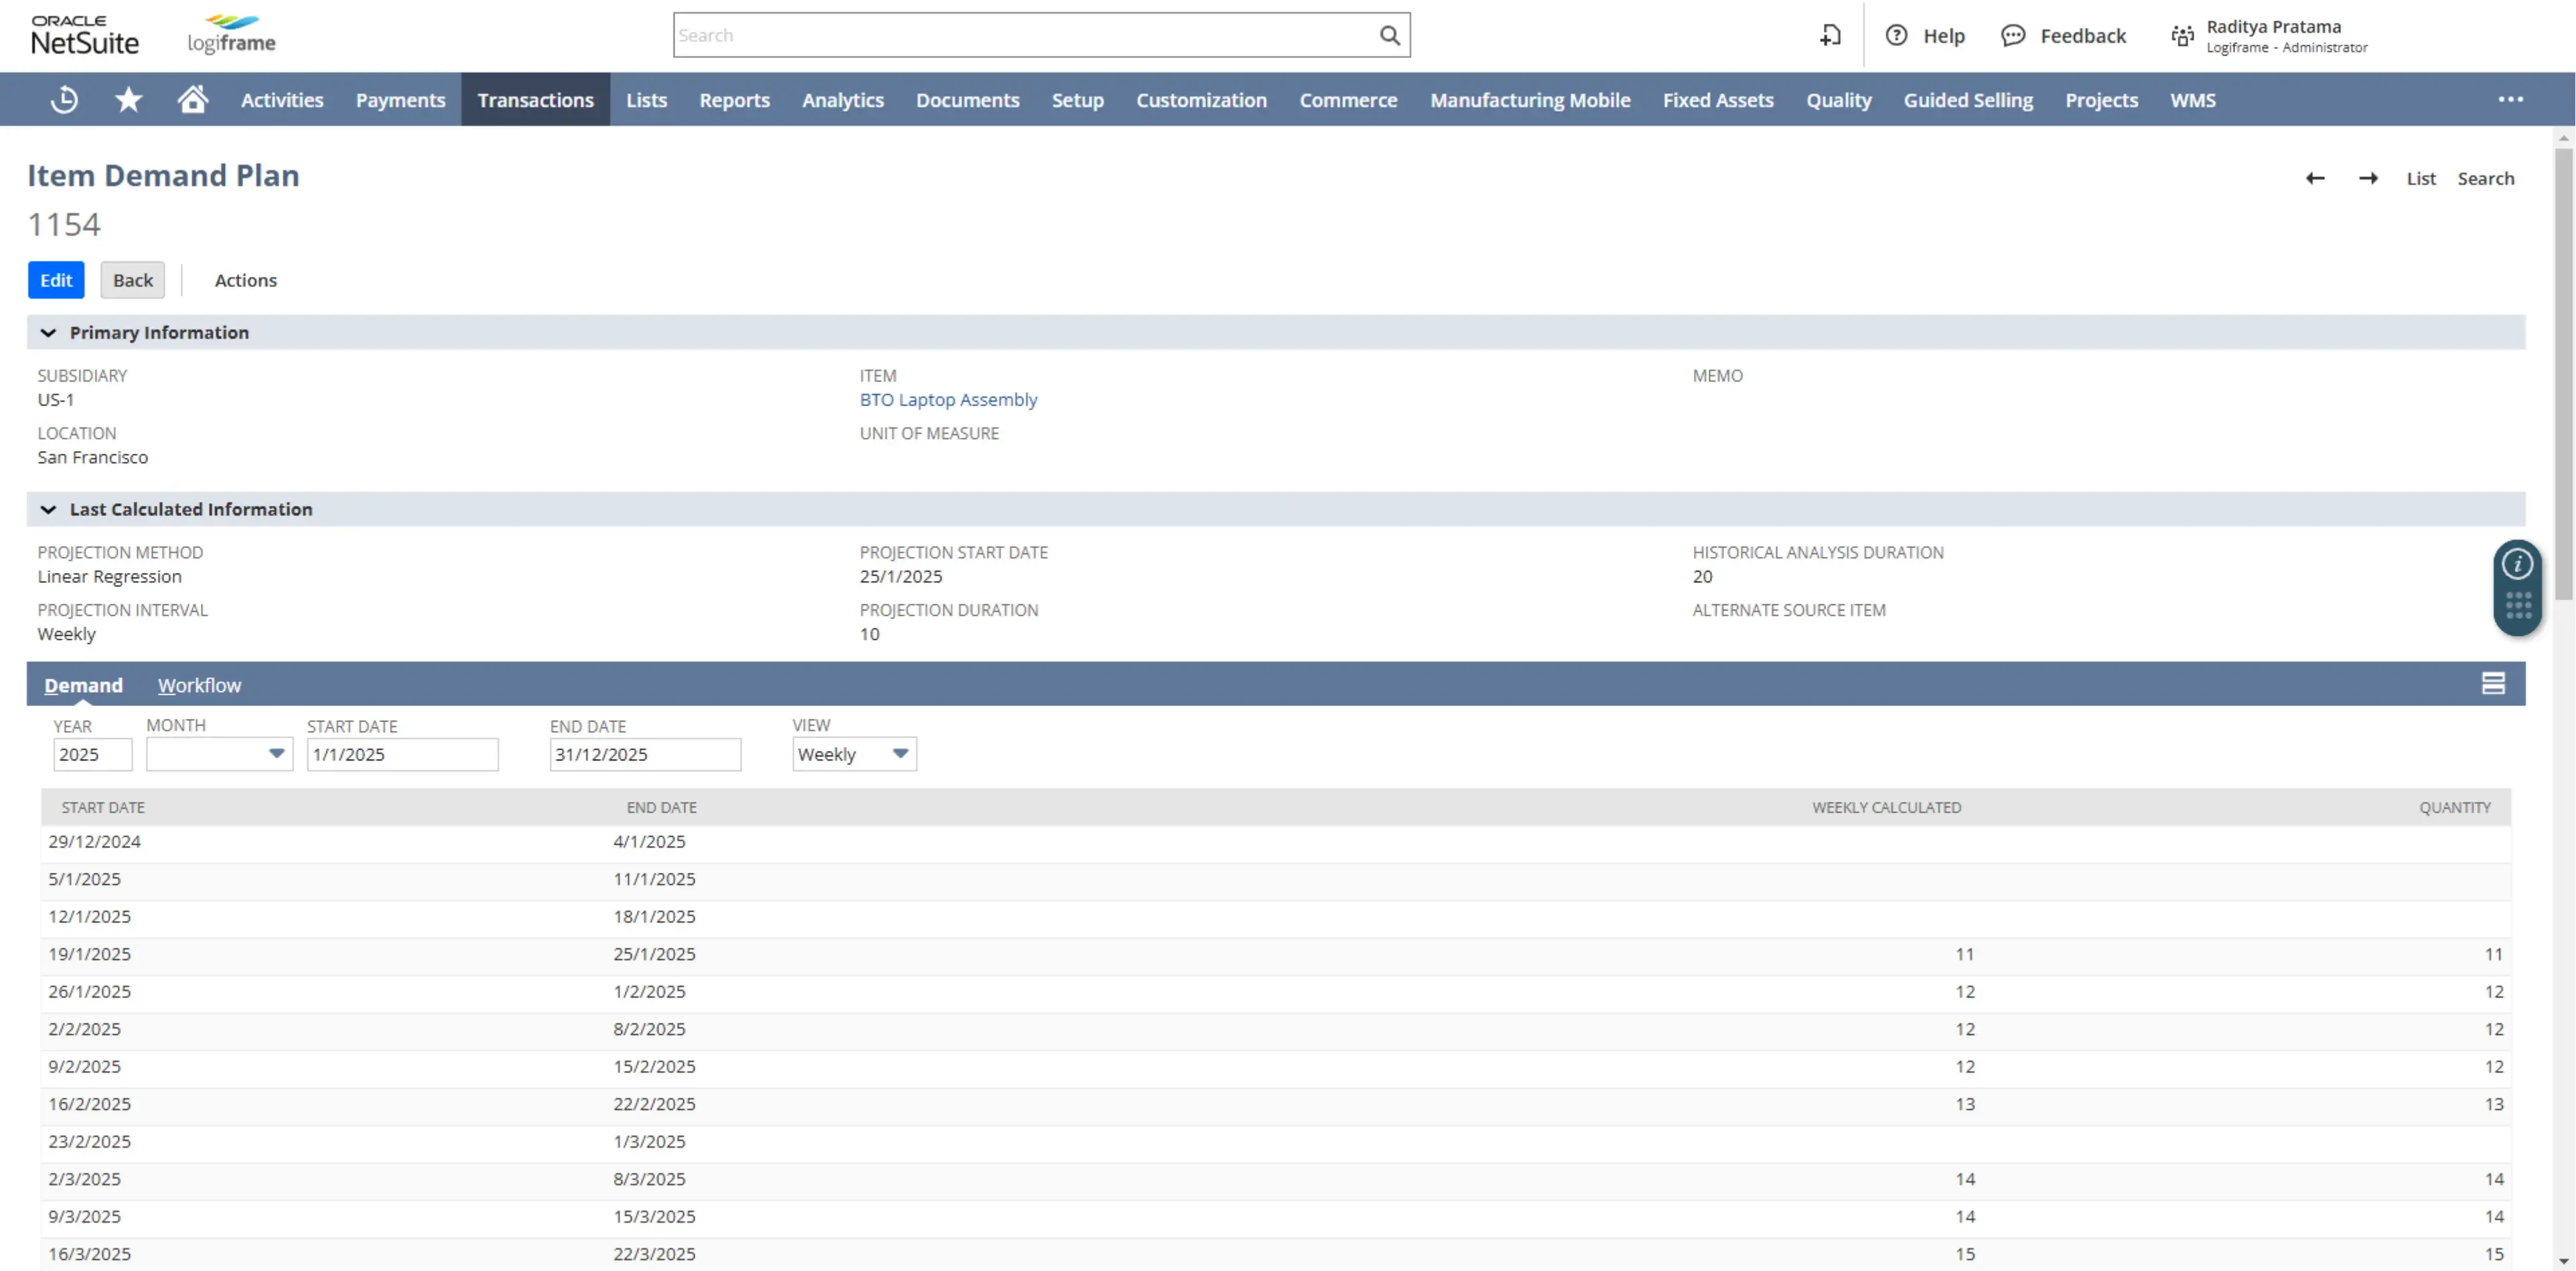Image resolution: width=2576 pixels, height=1271 pixels.
Task: Open the shortcuts star icon
Action: 128,99
